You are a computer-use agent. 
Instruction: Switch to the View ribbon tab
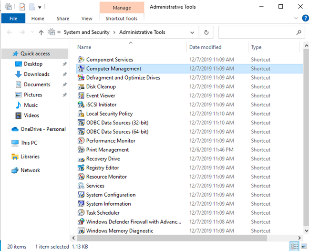tap(87, 18)
